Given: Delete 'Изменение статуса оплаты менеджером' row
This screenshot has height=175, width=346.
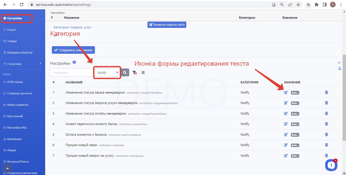Looking at the screenshot, I should [x=326, y=114].
